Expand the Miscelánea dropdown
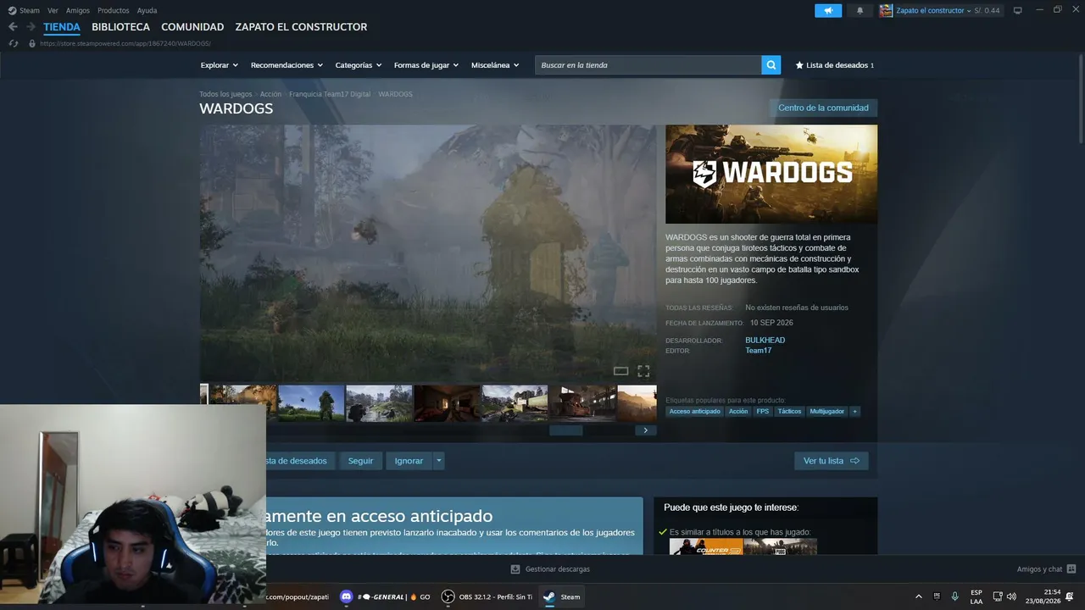Image resolution: width=1085 pixels, height=610 pixels. pyautogui.click(x=495, y=65)
